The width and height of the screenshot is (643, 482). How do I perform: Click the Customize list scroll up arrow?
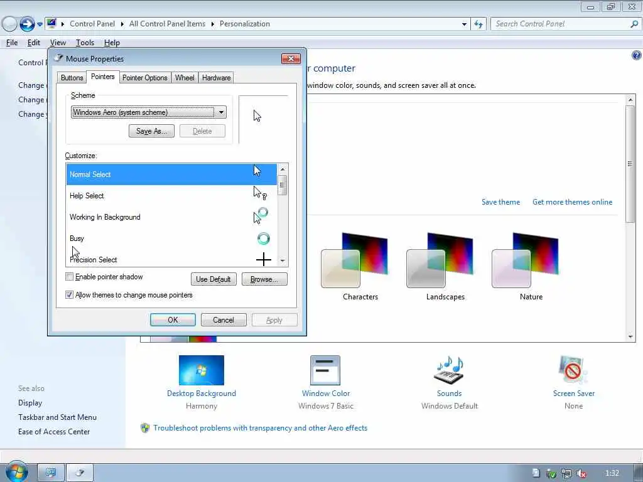(282, 169)
